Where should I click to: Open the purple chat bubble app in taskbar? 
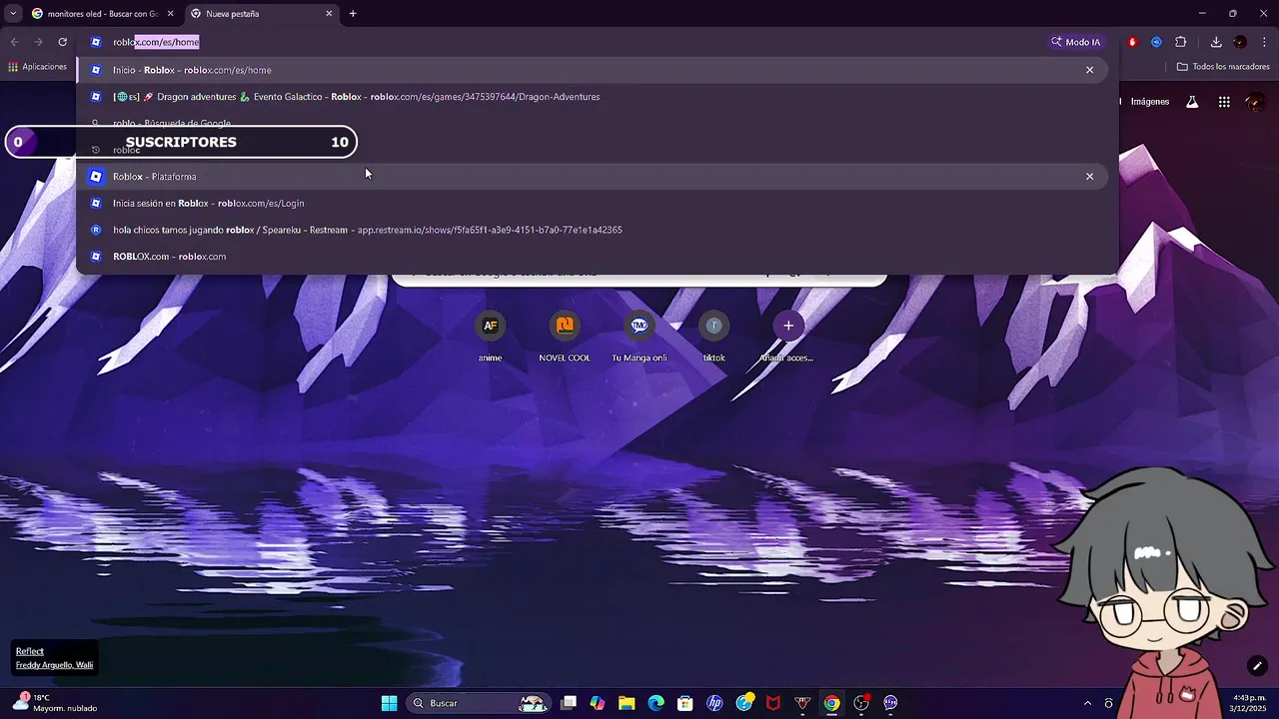(890, 703)
